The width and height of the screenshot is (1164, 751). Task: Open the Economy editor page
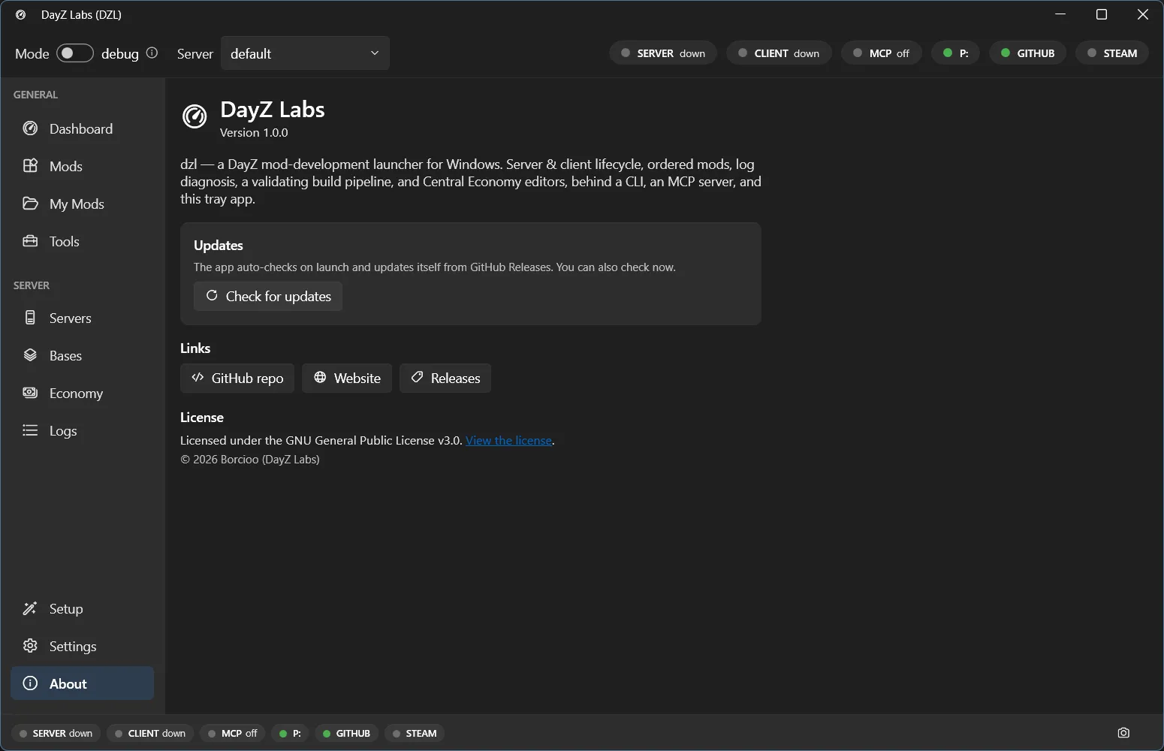[x=83, y=393]
